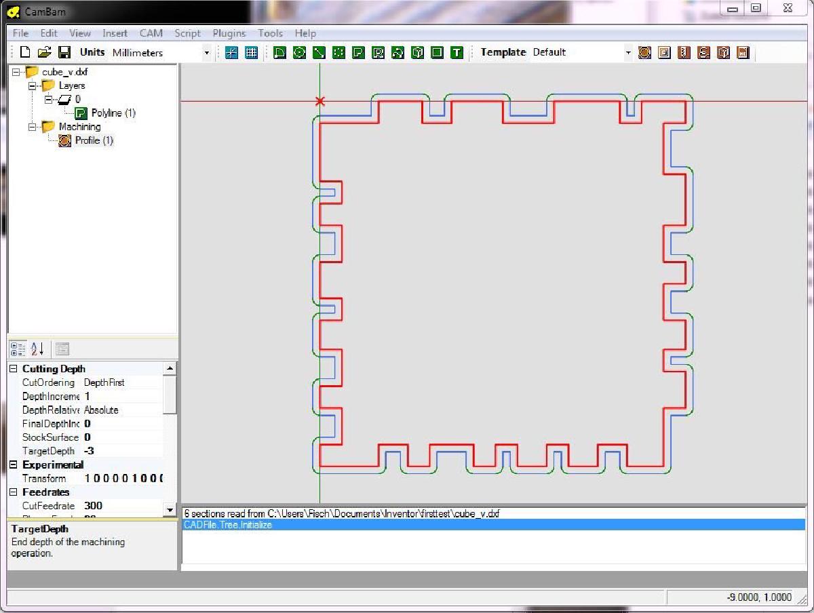
Task: Click the Pocket machining operation toolbar icon
Action: 664,52
